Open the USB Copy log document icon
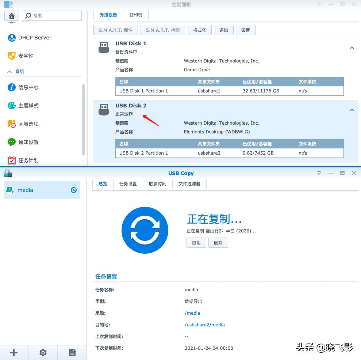This screenshot has width=361, height=360. point(72,352)
